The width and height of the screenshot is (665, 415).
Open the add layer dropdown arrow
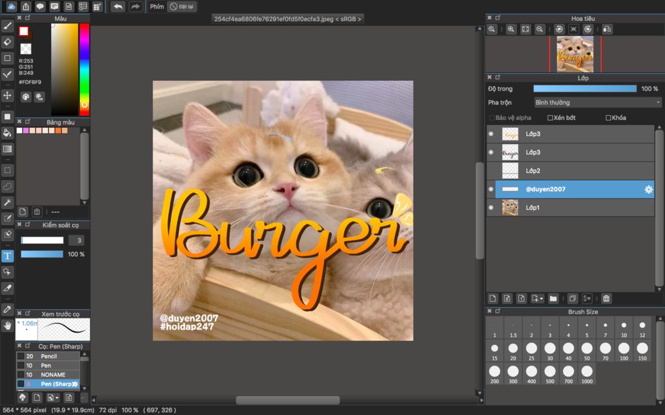coord(537,298)
